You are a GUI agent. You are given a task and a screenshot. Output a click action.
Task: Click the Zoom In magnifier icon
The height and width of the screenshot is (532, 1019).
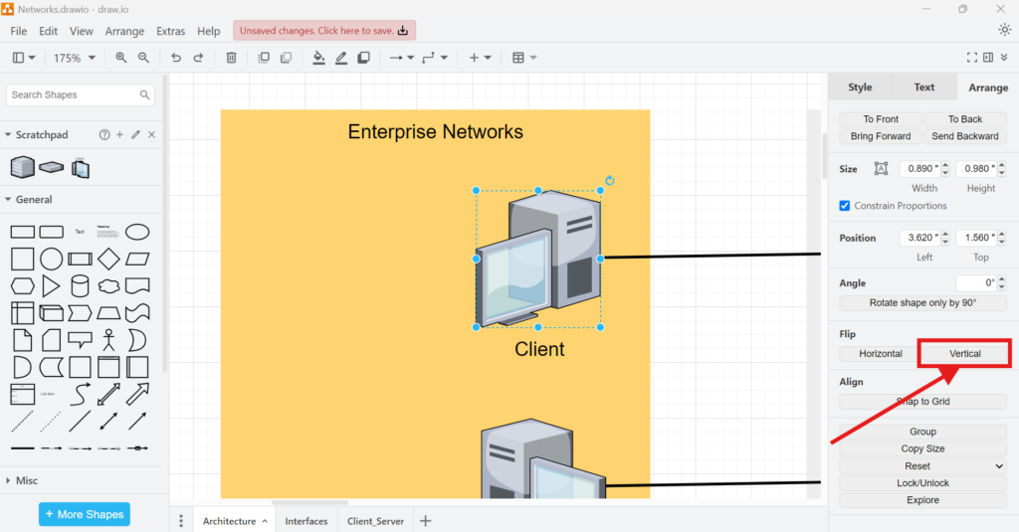120,58
